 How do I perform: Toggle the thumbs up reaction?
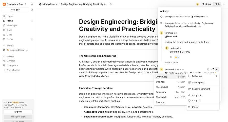(177, 57)
